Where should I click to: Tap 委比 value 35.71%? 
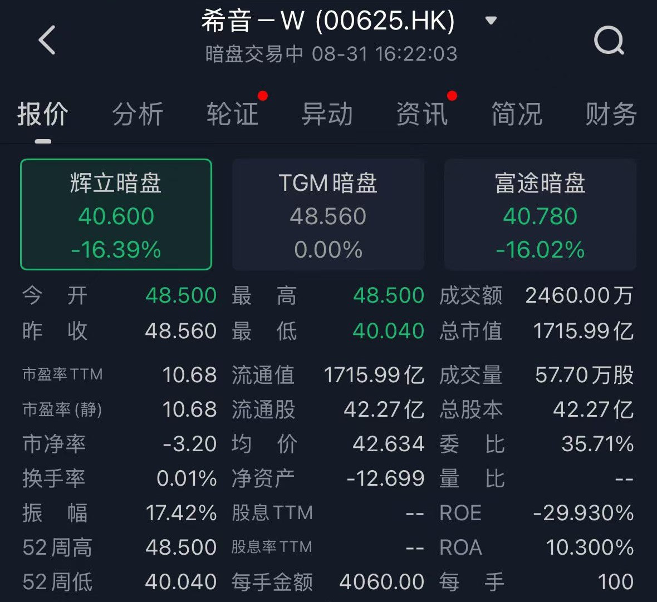point(597,444)
